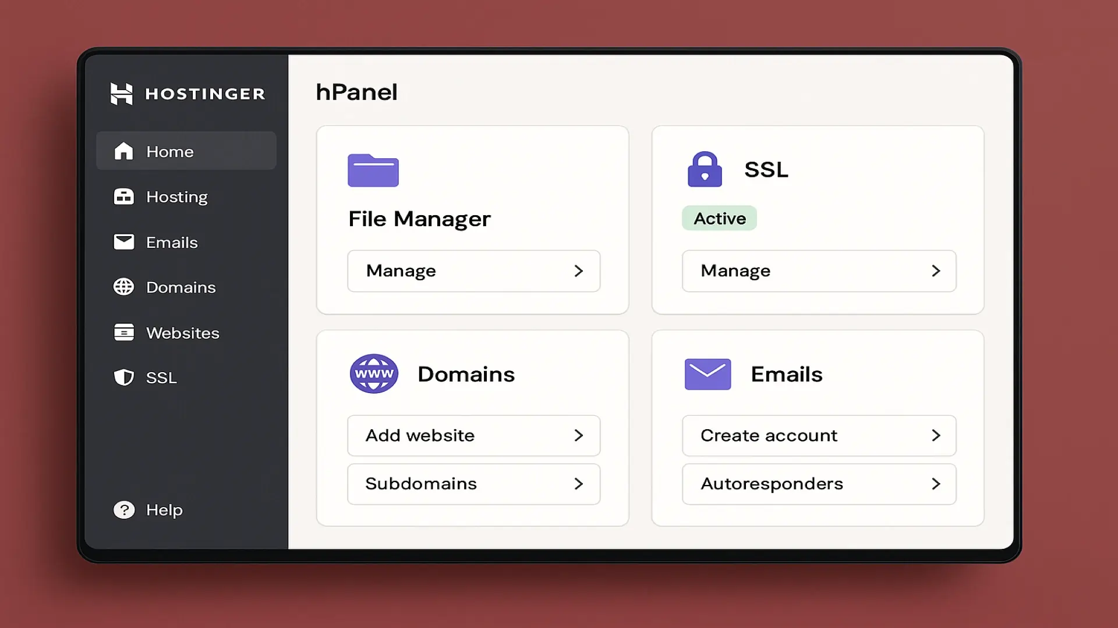Image resolution: width=1118 pixels, height=628 pixels.
Task: Click the SSL shield icon in sidebar
Action: 123,377
